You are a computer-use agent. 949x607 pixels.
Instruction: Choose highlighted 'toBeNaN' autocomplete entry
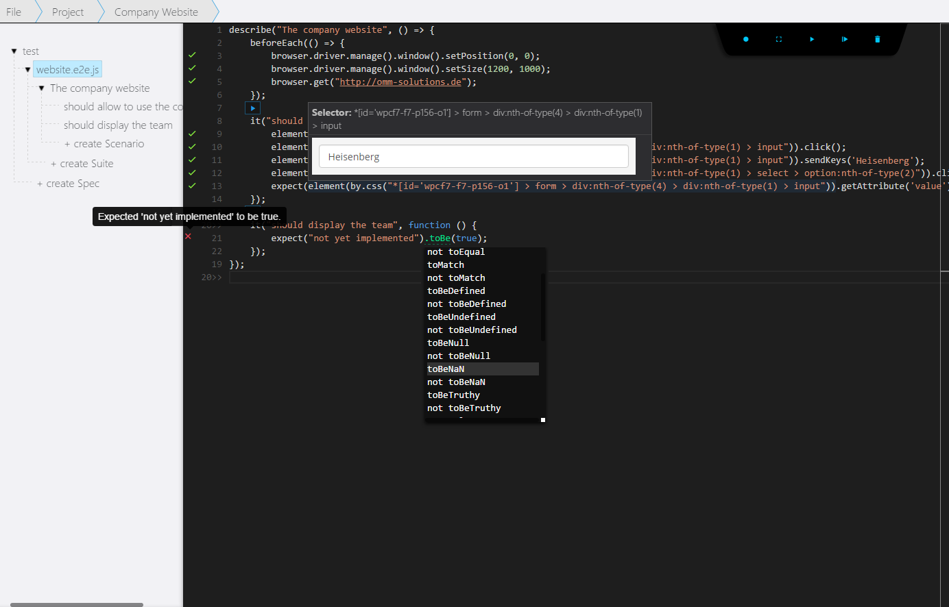[x=483, y=369]
